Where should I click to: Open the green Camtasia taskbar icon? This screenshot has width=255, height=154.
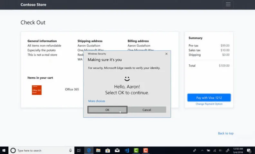tap(136, 150)
